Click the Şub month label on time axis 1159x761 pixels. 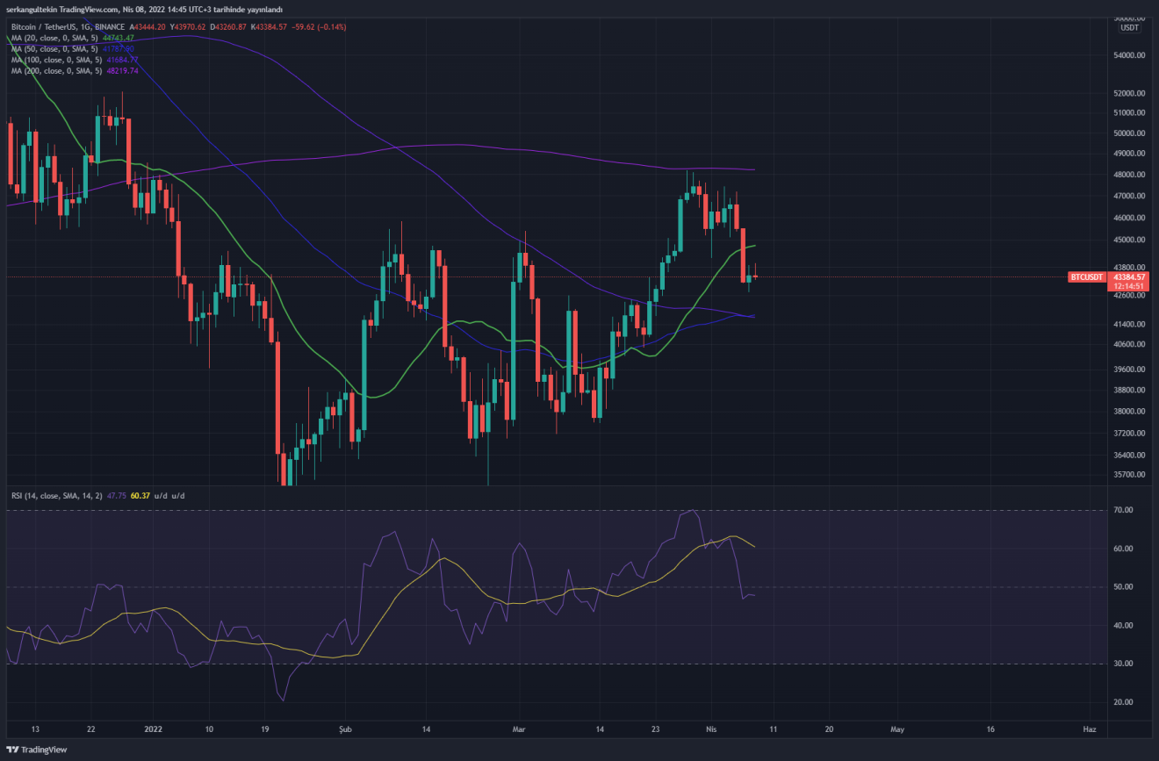tap(345, 729)
